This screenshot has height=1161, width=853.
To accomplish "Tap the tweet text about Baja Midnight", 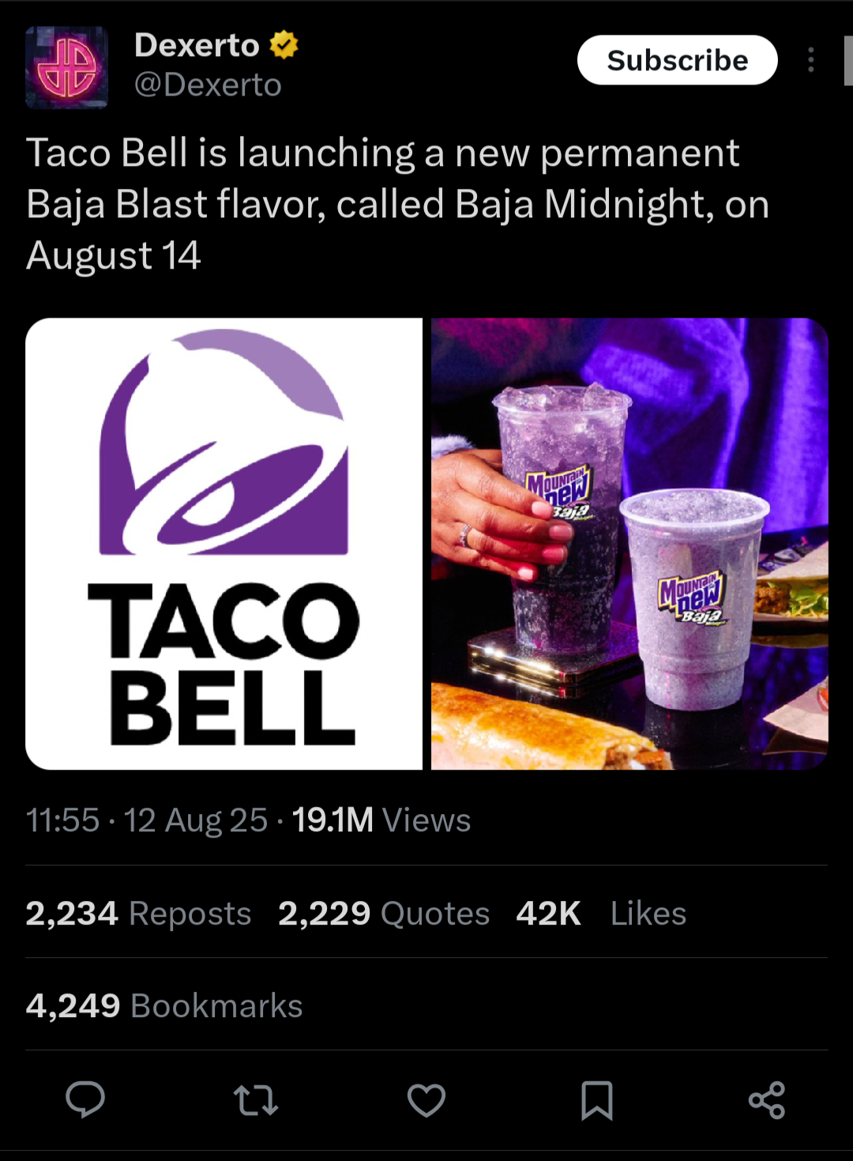I will tap(397, 204).
